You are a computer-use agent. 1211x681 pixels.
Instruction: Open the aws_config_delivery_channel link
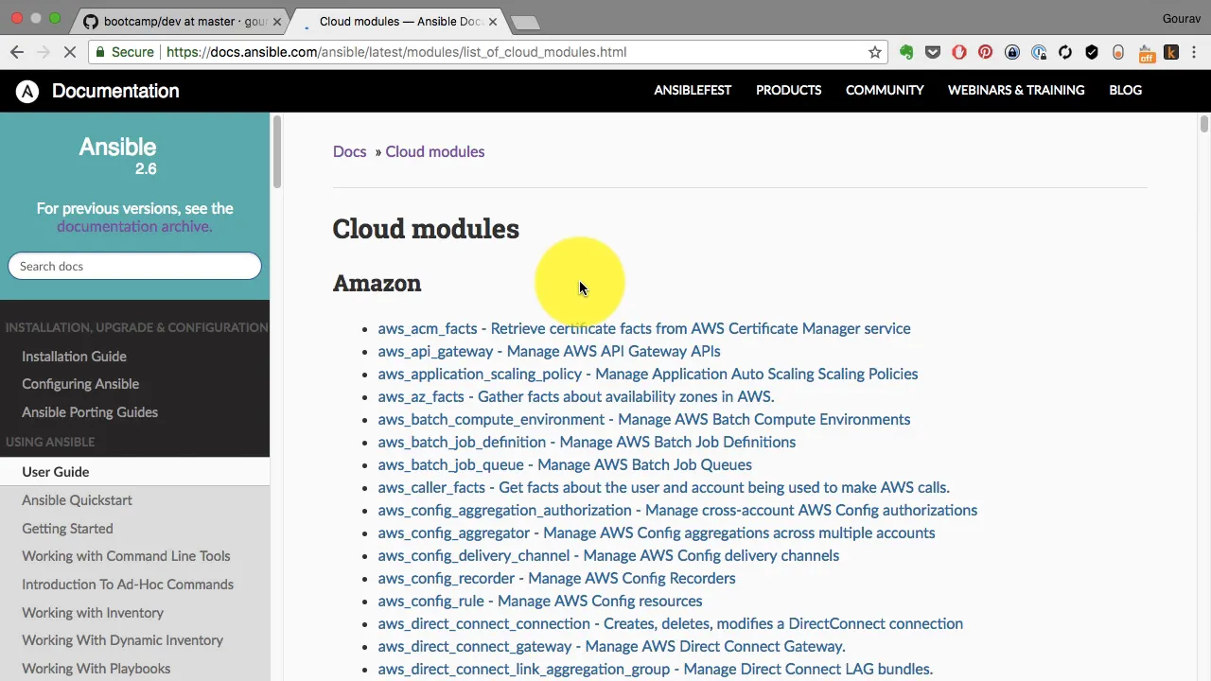(x=608, y=555)
